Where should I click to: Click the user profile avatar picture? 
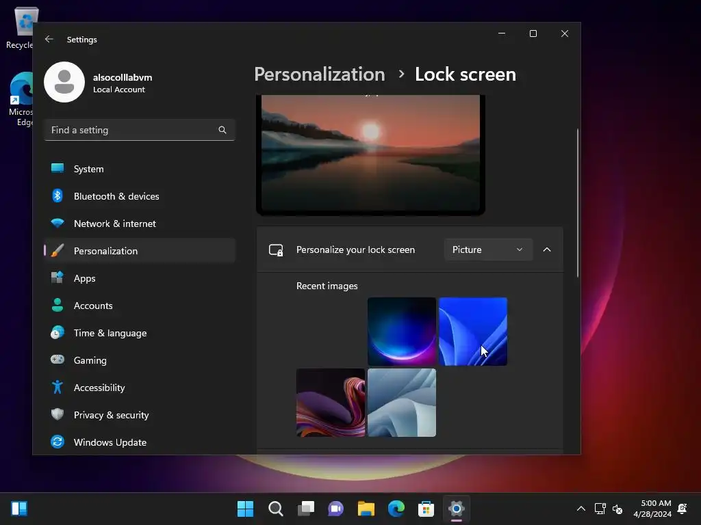64,82
